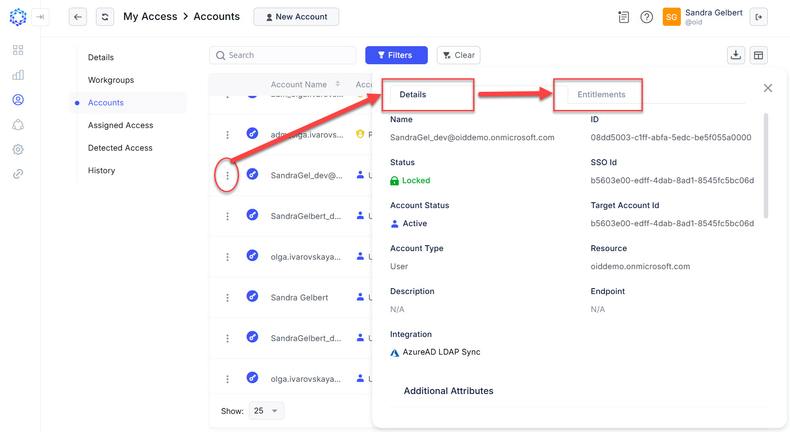Image resolution: width=790 pixels, height=432 pixels.
Task: Click the Resource value oiddemo.onmicrosoft.com
Action: pyautogui.click(x=640, y=266)
